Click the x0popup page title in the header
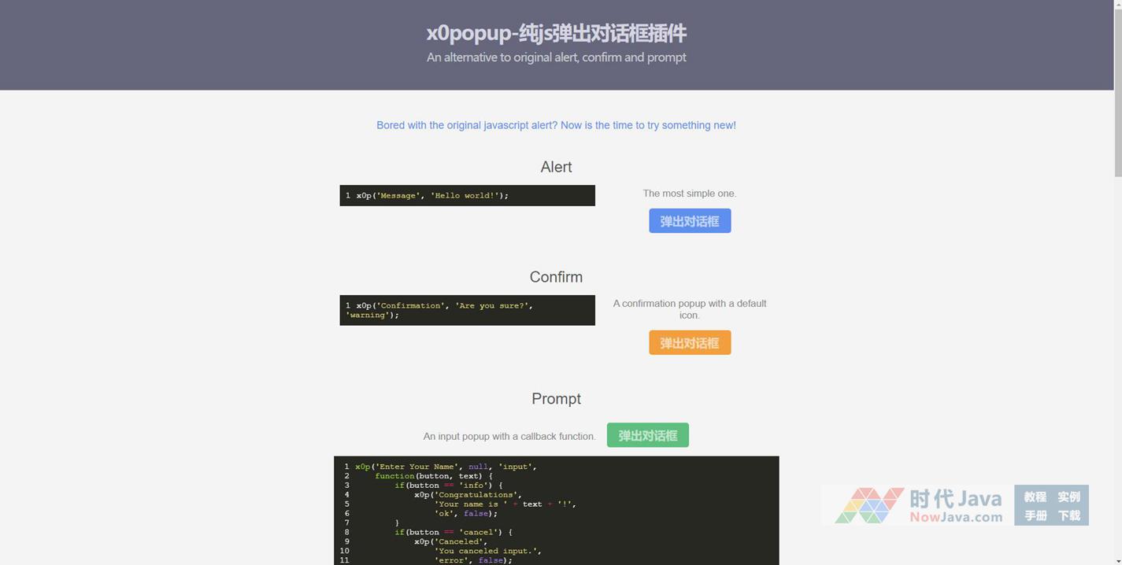The height and width of the screenshot is (565, 1122). (x=556, y=33)
